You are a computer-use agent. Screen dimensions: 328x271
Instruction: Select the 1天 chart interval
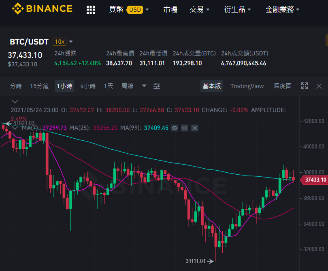(109, 86)
